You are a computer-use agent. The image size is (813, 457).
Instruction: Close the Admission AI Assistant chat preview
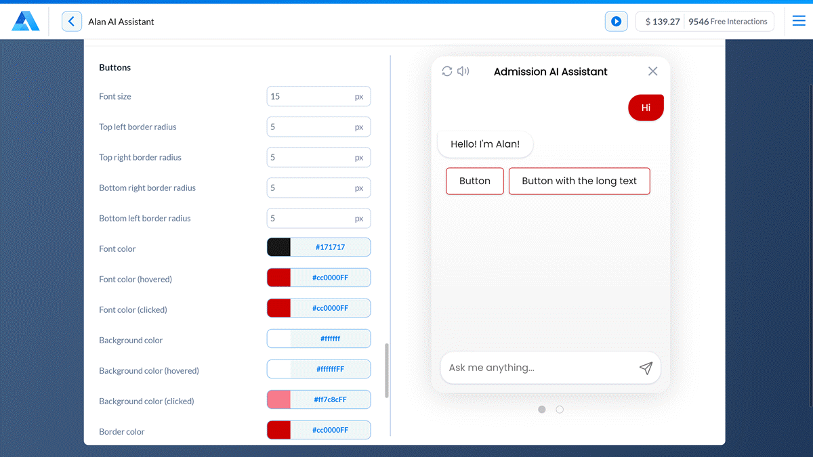click(652, 71)
